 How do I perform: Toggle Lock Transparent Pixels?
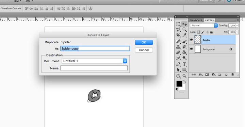(198, 32)
